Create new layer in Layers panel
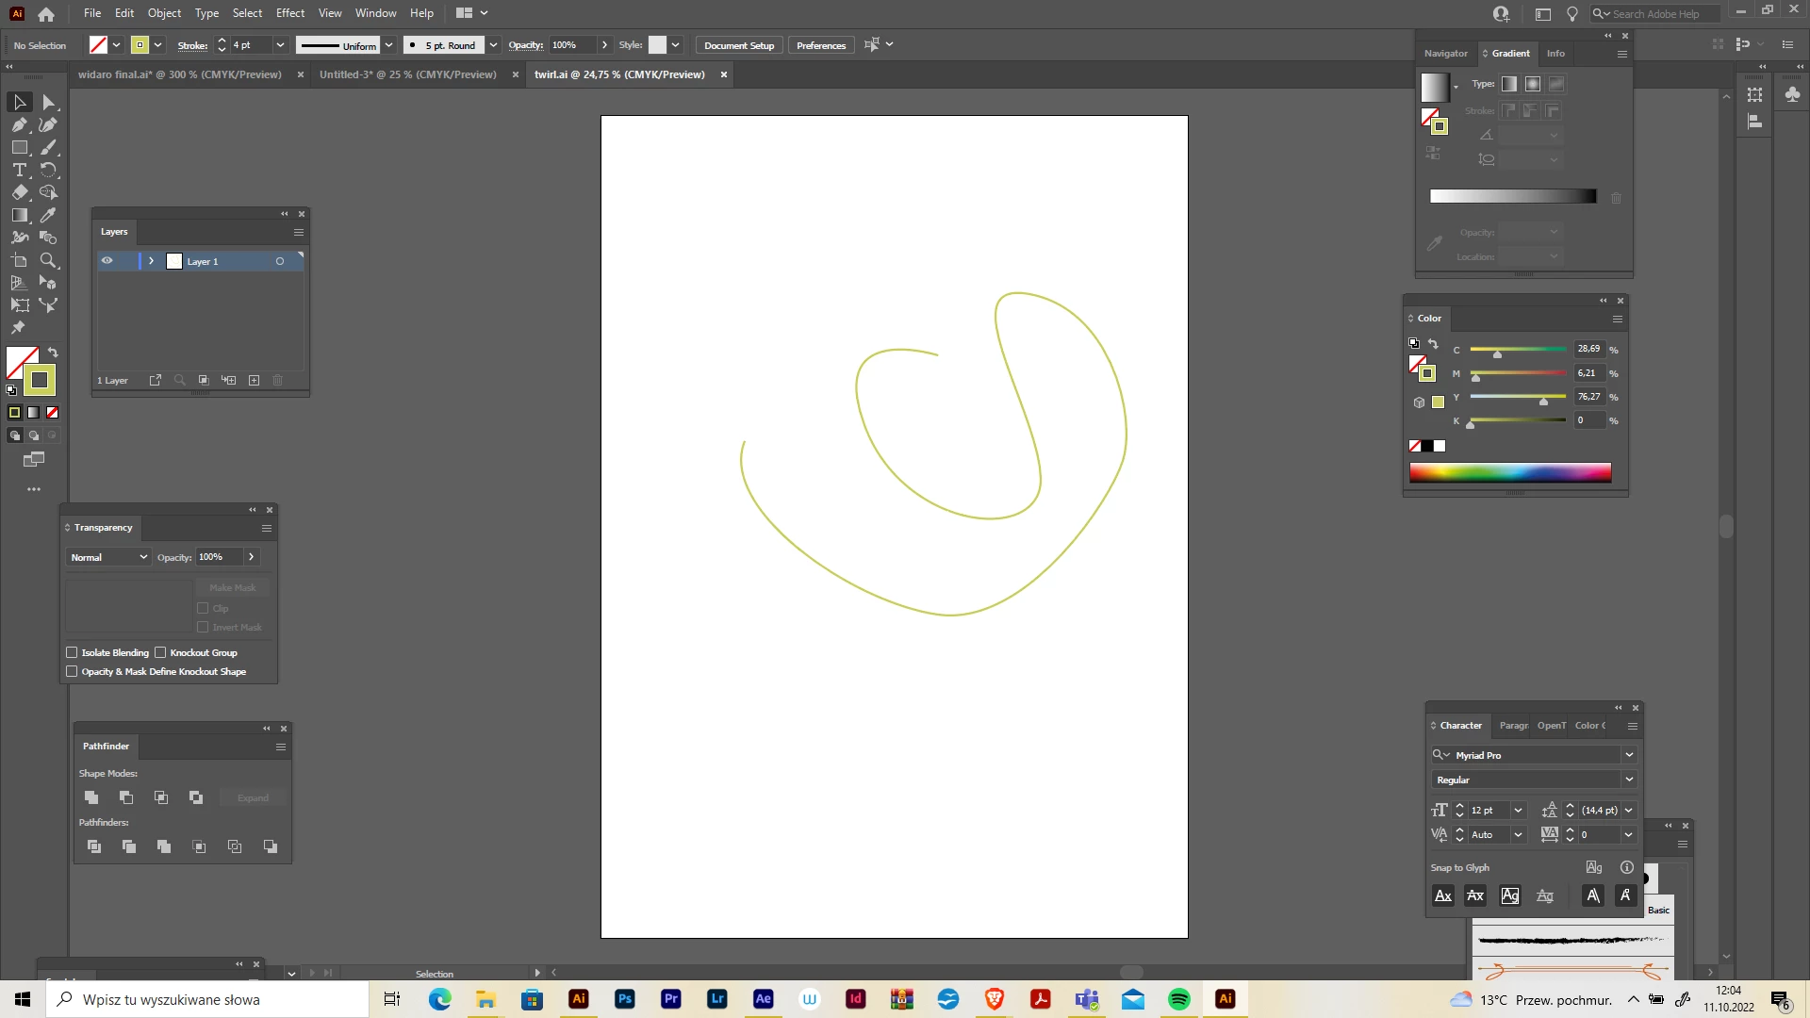Screen dimensions: 1810x1018 coord(254,380)
